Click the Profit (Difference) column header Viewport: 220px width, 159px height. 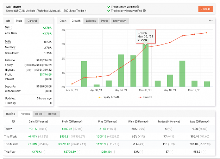72,122
